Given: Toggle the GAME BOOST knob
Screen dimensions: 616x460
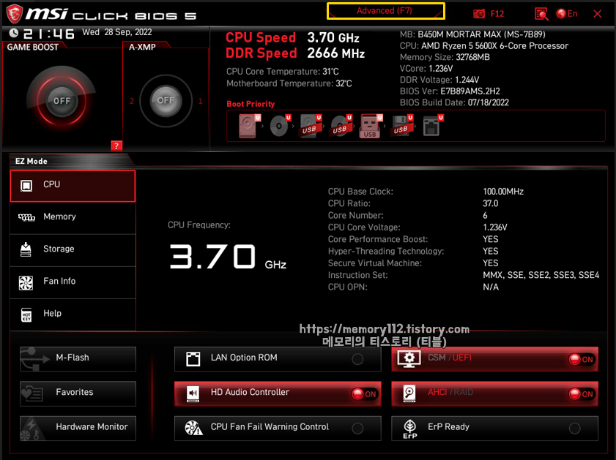Looking at the screenshot, I should [62, 101].
